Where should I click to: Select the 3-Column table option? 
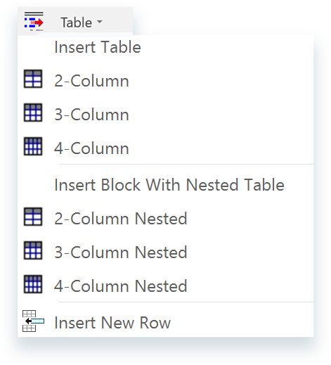coord(165,115)
